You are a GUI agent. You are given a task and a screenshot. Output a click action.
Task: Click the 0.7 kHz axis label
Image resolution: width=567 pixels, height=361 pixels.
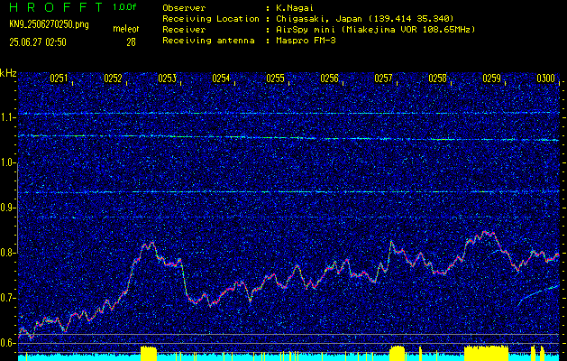pyautogui.click(x=8, y=298)
